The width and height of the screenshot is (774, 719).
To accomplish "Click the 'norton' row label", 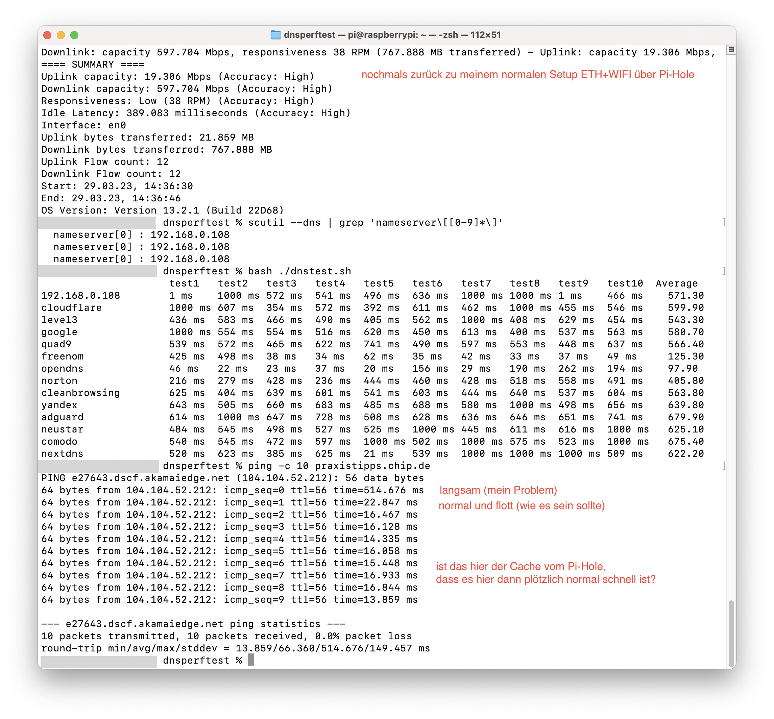I will (59, 380).
